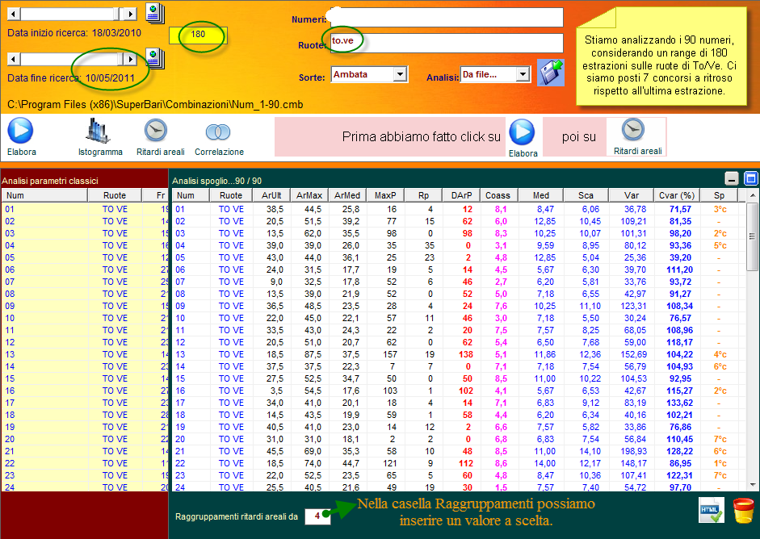
Task: Sort by ArUlt column header
Action: (x=271, y=195)
